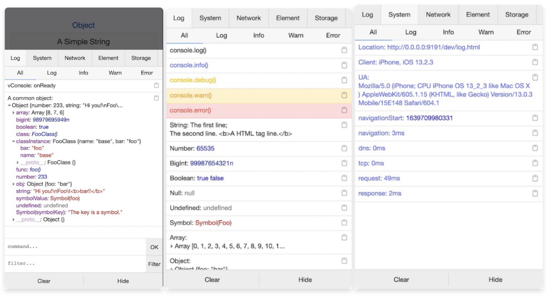Copy the navigationStart value row
The height and width of the screenshot is (296, 549).
click(x=535, y=118)
